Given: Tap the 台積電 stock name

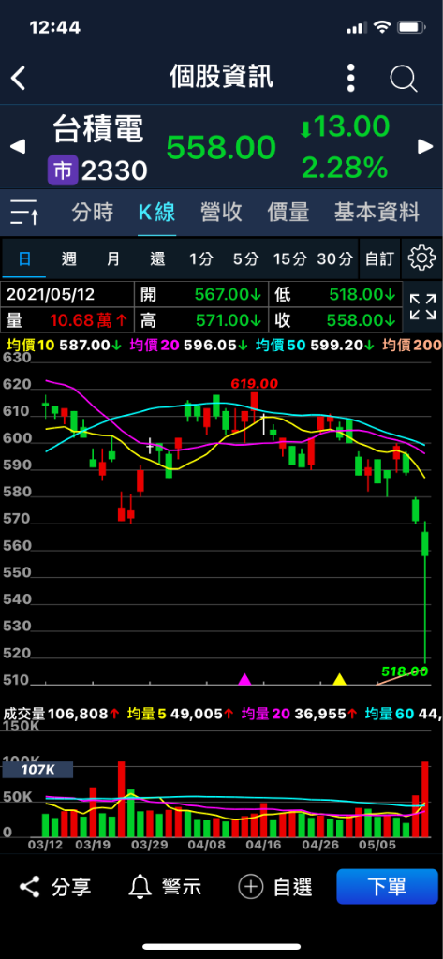Looking at the screenshot, I should (x=98, y=130).
